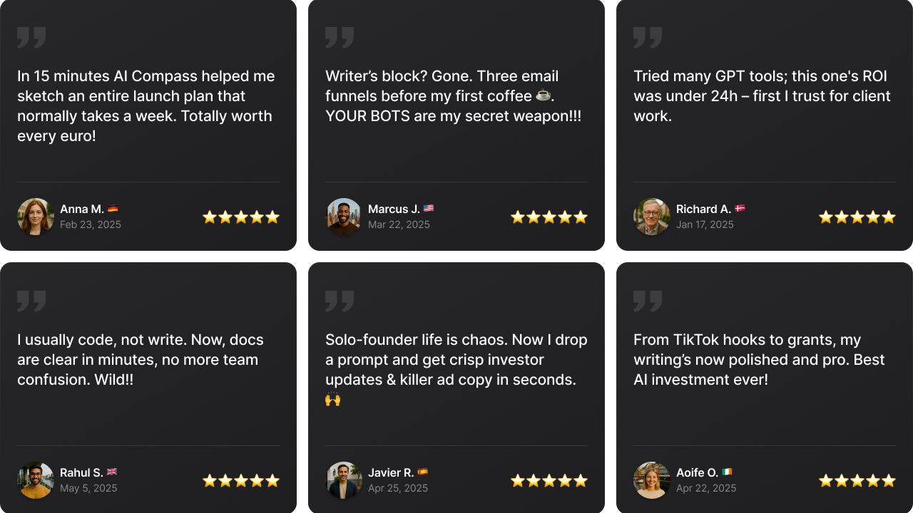
Task: Click Richard A.'s profile avatar
Action: pyautogui.click(x=652, y=217)
